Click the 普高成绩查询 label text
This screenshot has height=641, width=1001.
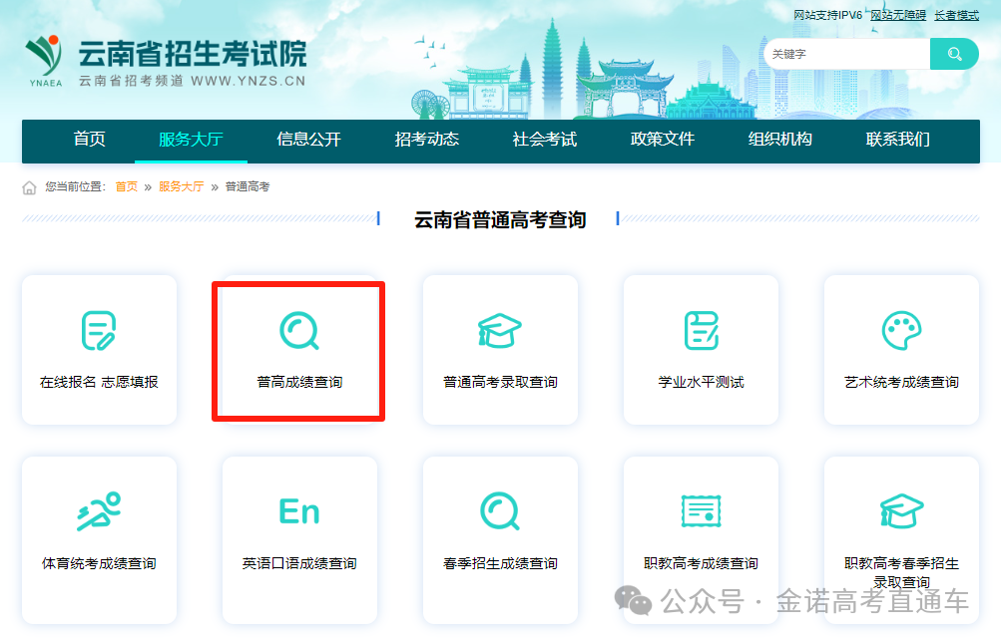click(x=299, y=382)
